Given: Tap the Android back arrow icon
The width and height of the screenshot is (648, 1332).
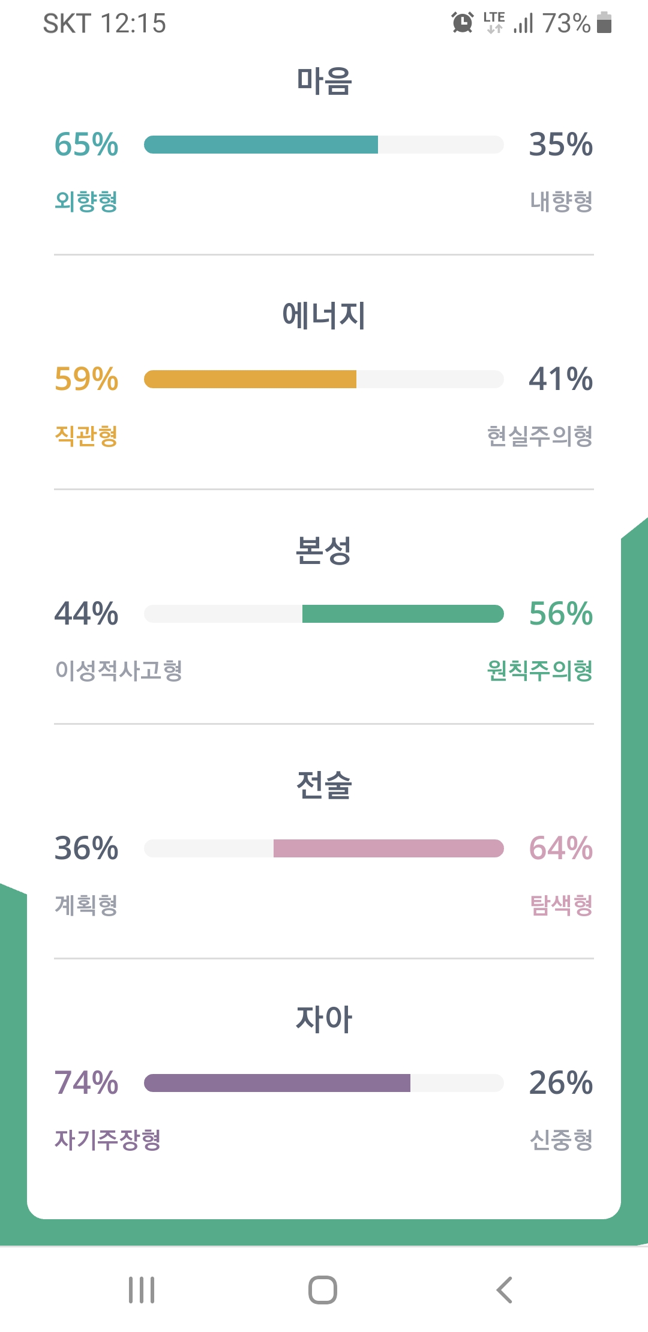Looking at the screenshot, I should (505, 1290).
